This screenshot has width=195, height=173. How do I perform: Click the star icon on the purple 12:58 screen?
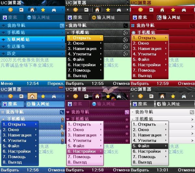pos(108,96)
